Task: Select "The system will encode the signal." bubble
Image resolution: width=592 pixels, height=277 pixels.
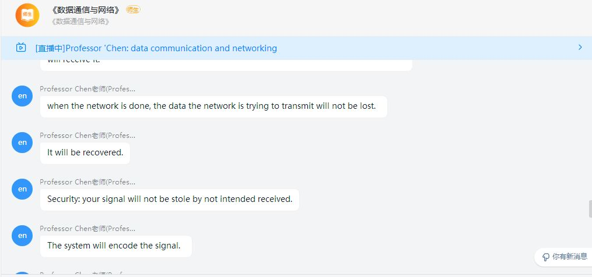Action: pos(114,246)
